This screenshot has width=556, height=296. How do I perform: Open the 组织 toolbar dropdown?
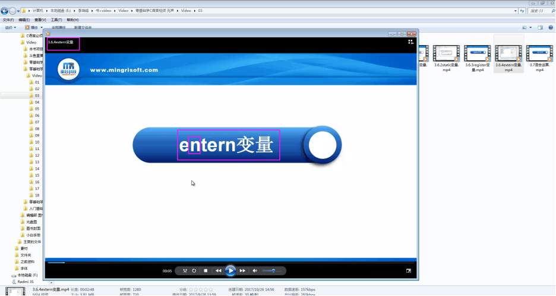[10, 28]
